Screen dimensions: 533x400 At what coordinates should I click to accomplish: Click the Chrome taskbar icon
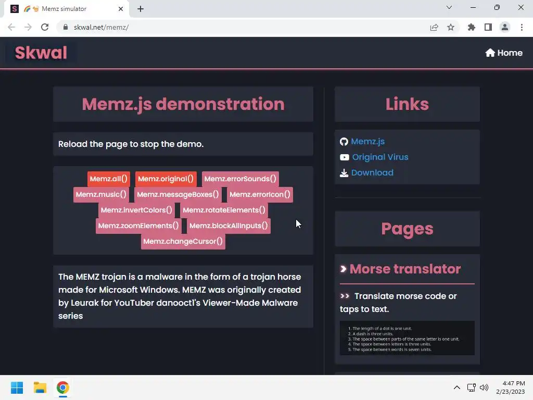63,387
